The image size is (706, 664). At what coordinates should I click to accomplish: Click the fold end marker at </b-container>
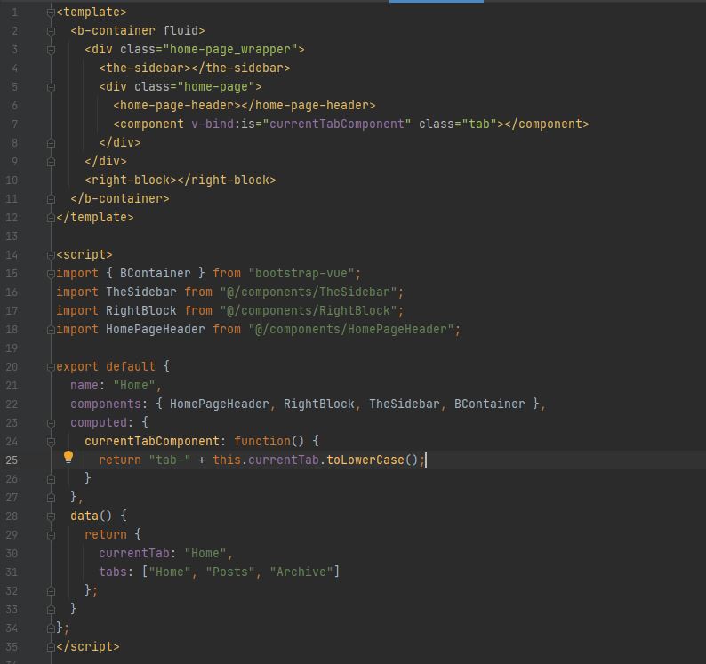pyautogui.click(x=51, y=199)
